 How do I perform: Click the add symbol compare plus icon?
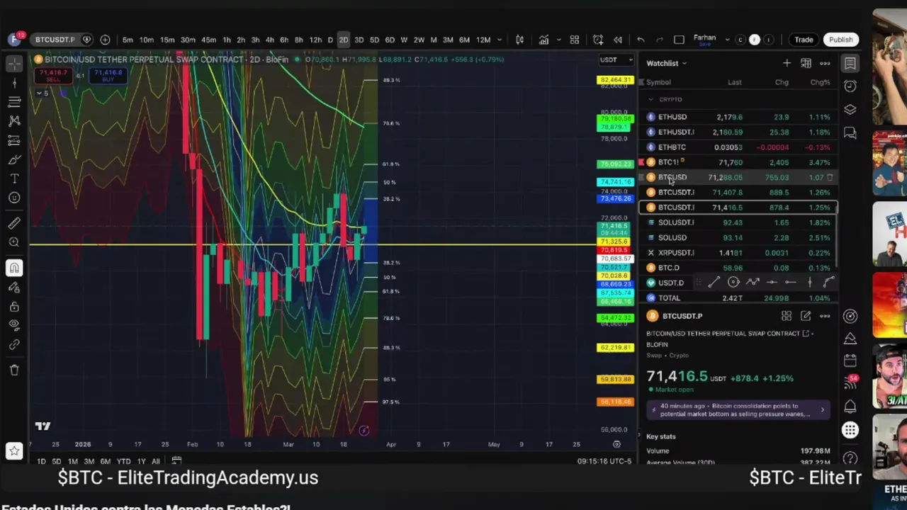click(x=105, y=40)
